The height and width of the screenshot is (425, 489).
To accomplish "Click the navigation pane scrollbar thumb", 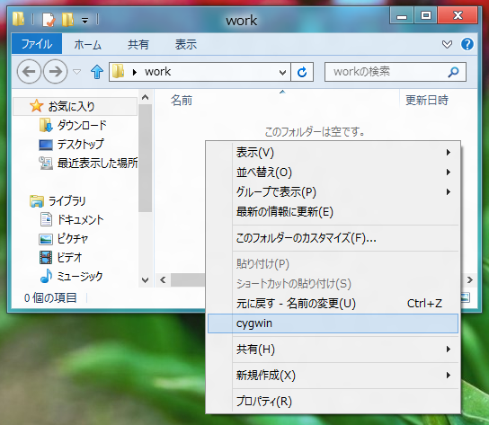I will pos(145,158).
